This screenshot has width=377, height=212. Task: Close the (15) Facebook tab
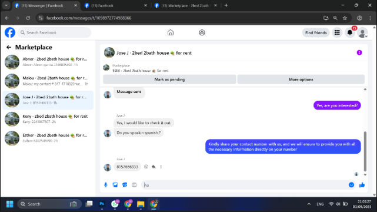click(145, 5)
